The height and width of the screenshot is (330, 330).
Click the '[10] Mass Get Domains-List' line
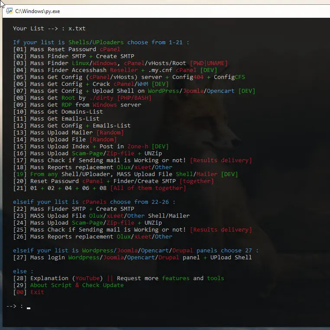click(58, 112)
